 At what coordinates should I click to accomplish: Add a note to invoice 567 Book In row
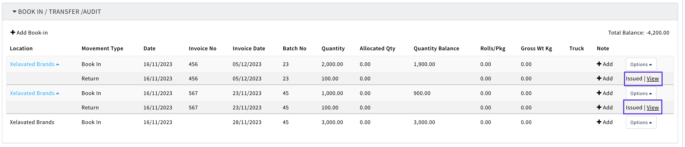[605, 93]
